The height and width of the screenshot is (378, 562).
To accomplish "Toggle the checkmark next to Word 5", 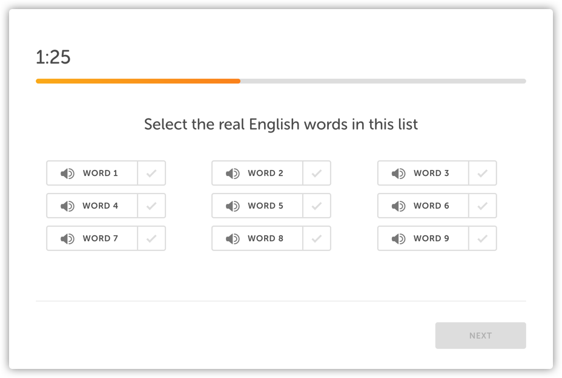I will [317, 206].
